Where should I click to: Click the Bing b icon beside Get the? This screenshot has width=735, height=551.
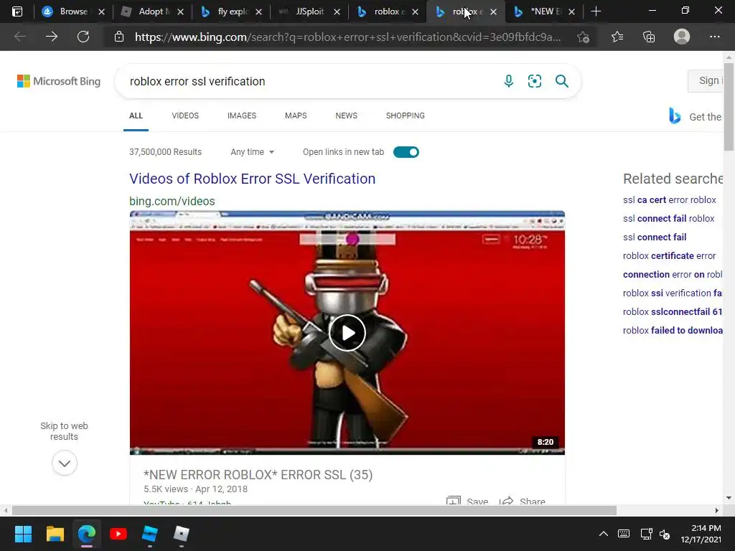coord(675,116)
